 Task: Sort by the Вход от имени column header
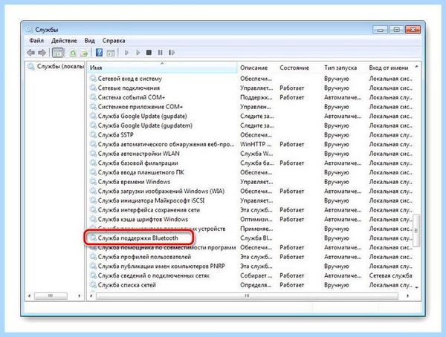pos(389,68)
